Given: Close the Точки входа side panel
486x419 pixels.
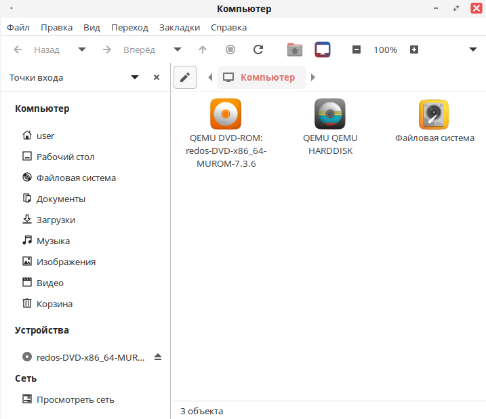Looking at the screenshot, I should [x=157, y=77].
